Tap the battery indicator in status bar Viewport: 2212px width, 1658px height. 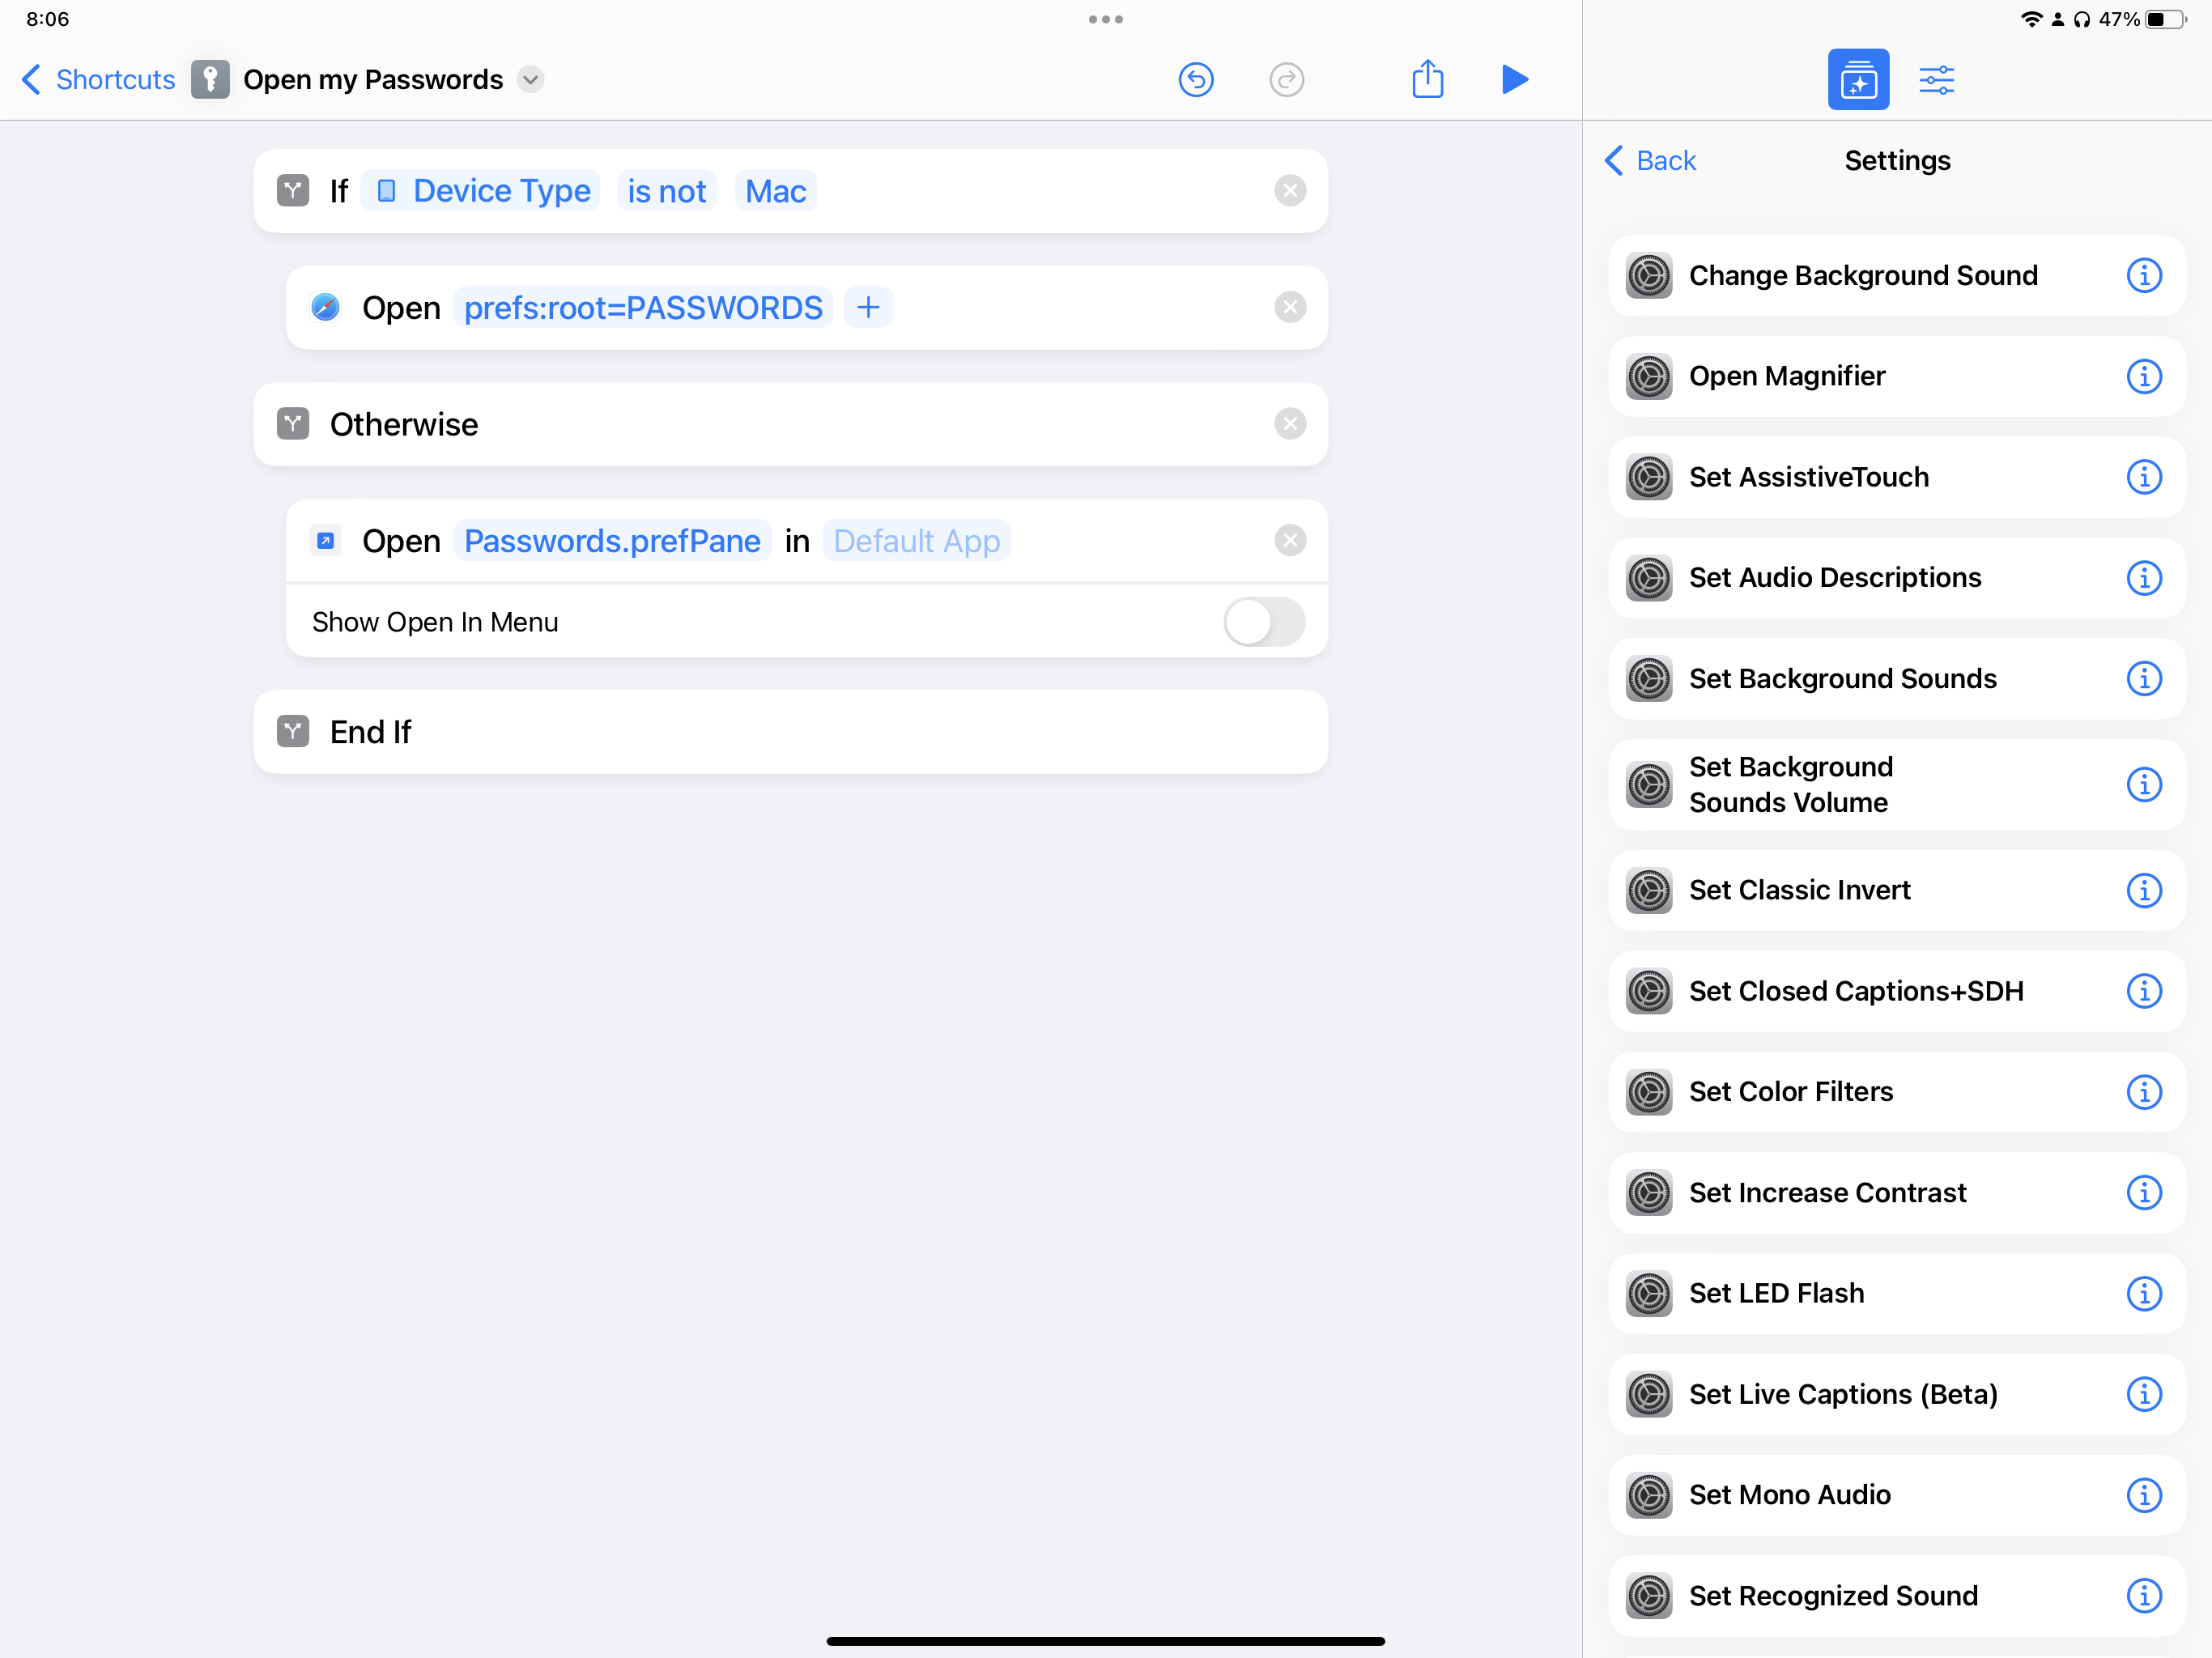coord(2167,19)
